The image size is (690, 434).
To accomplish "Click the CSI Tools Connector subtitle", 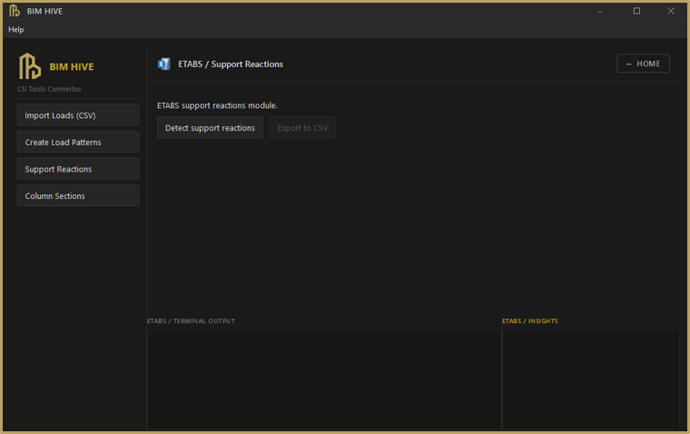I will [49, 89].
